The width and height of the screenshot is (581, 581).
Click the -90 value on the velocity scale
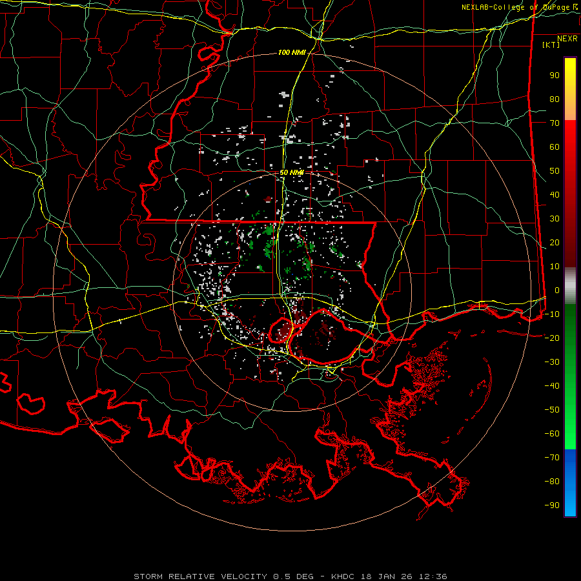[552, 505]
